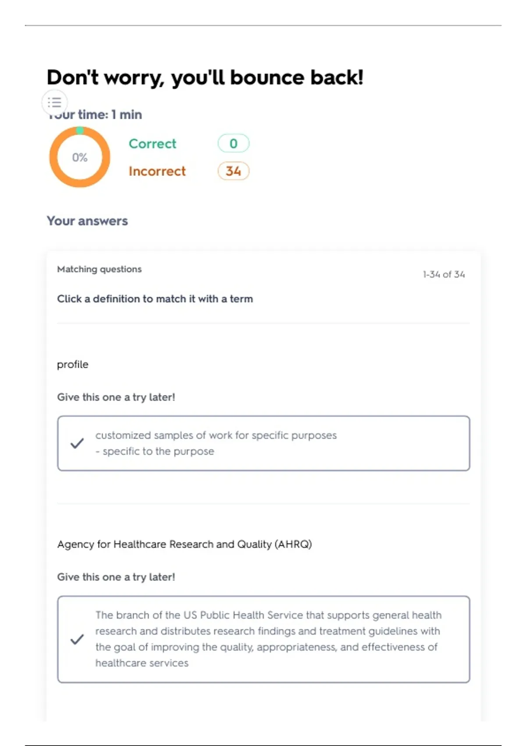The height and width of the screenshot is (746, 526).
Task: Click the 'Matching questions' section label
Action: point(100,269)
